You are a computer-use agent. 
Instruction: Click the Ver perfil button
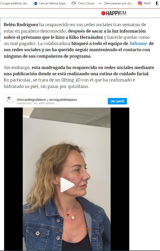(117, 101)
